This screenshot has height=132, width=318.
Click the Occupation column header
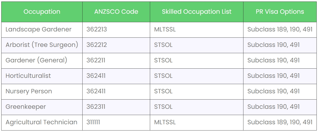point(42,12)
